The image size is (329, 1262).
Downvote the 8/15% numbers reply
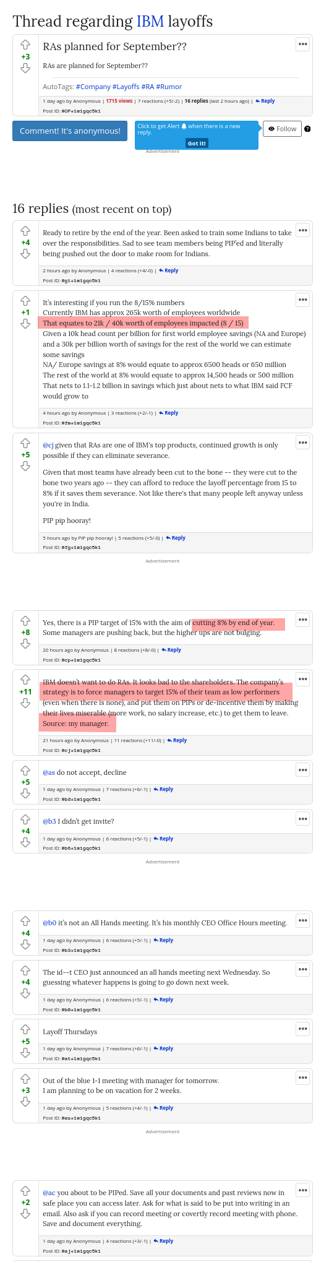click(x=25, y=324)
